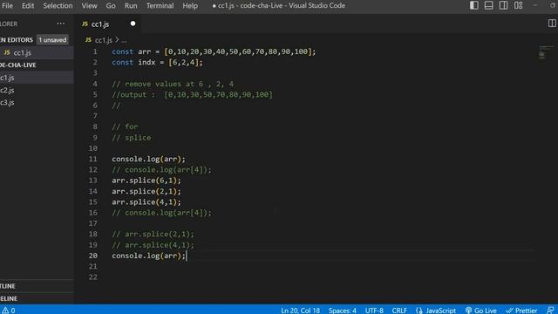Click unsaved dot on cc1.js tab
Screen dimensions: 558x314
pyautogui.click(x=133, y=24)
